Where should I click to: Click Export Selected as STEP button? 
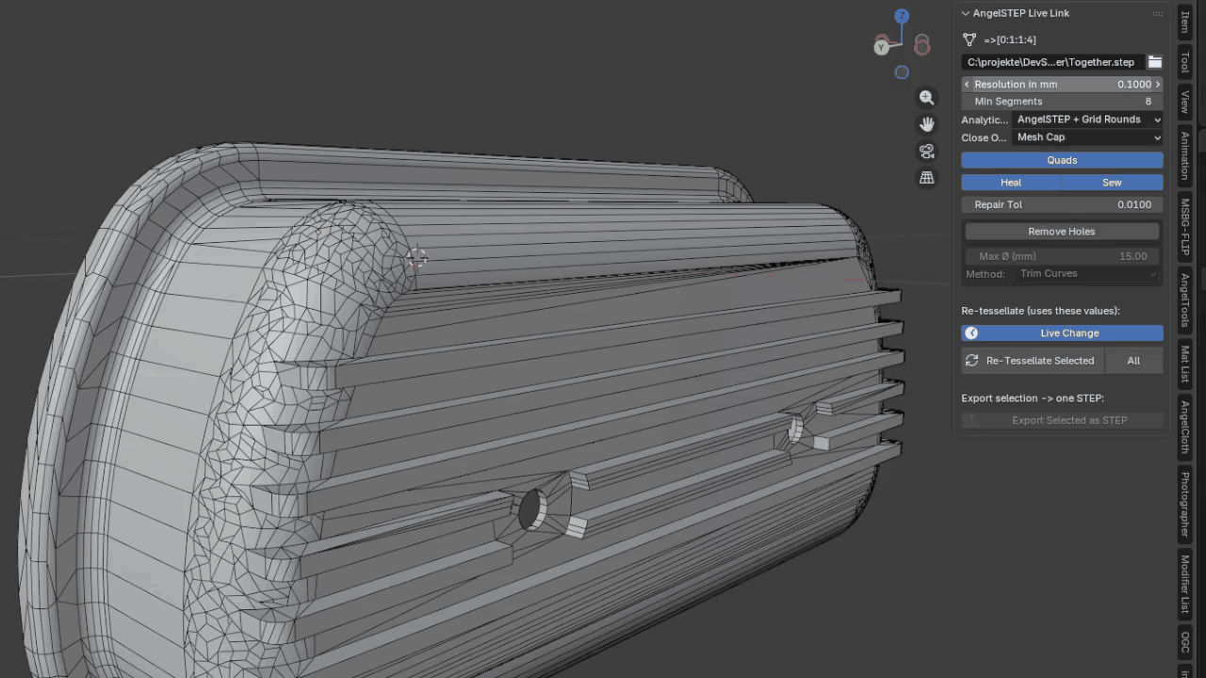click(1062, 421)
